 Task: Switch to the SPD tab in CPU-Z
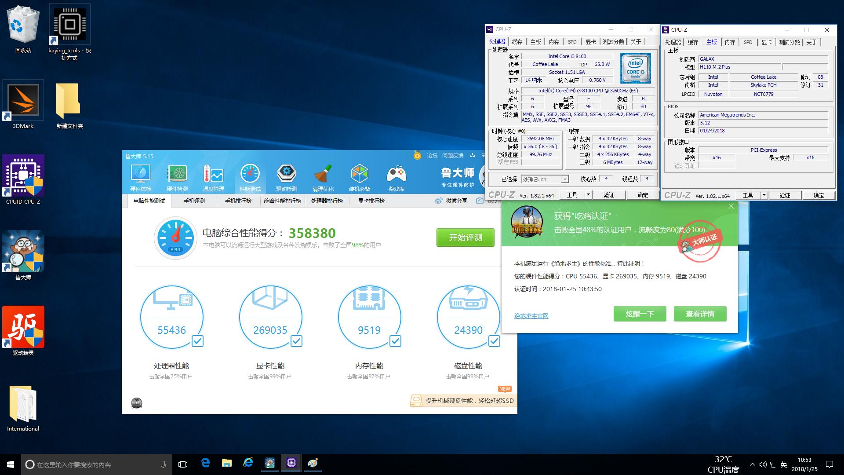(x=572, y=41)
